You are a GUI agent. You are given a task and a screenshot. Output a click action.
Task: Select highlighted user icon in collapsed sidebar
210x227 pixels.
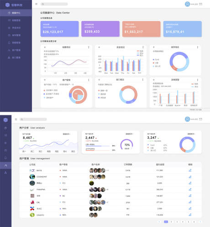coord(5,165)
